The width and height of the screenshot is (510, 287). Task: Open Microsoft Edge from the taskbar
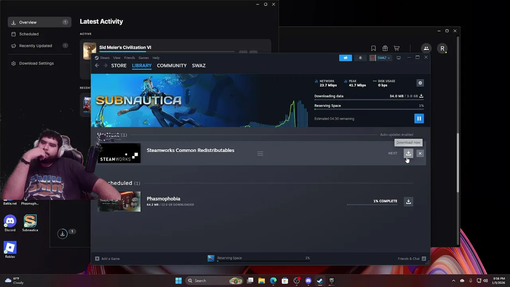[x=273, y=281]
